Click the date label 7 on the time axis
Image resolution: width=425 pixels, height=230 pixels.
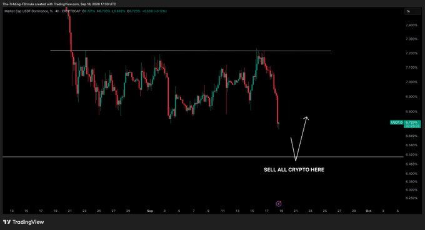coord(194,211)
